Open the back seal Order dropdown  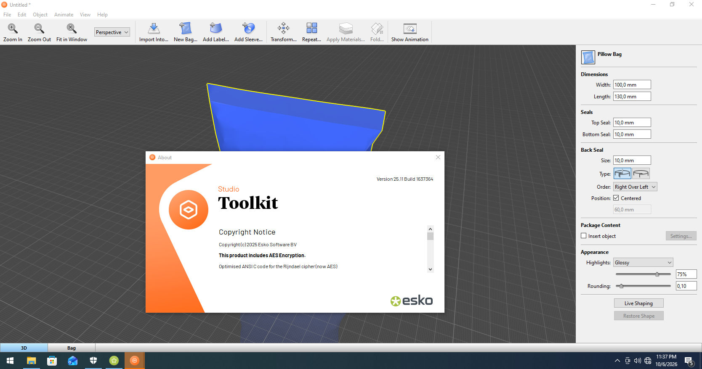635,187
